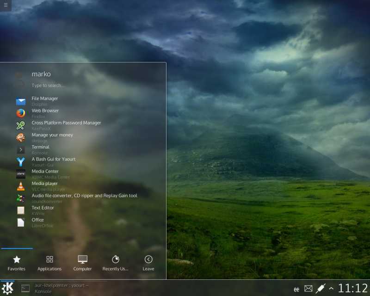Switch to the Favorites tab

click(x=17, y=263)
